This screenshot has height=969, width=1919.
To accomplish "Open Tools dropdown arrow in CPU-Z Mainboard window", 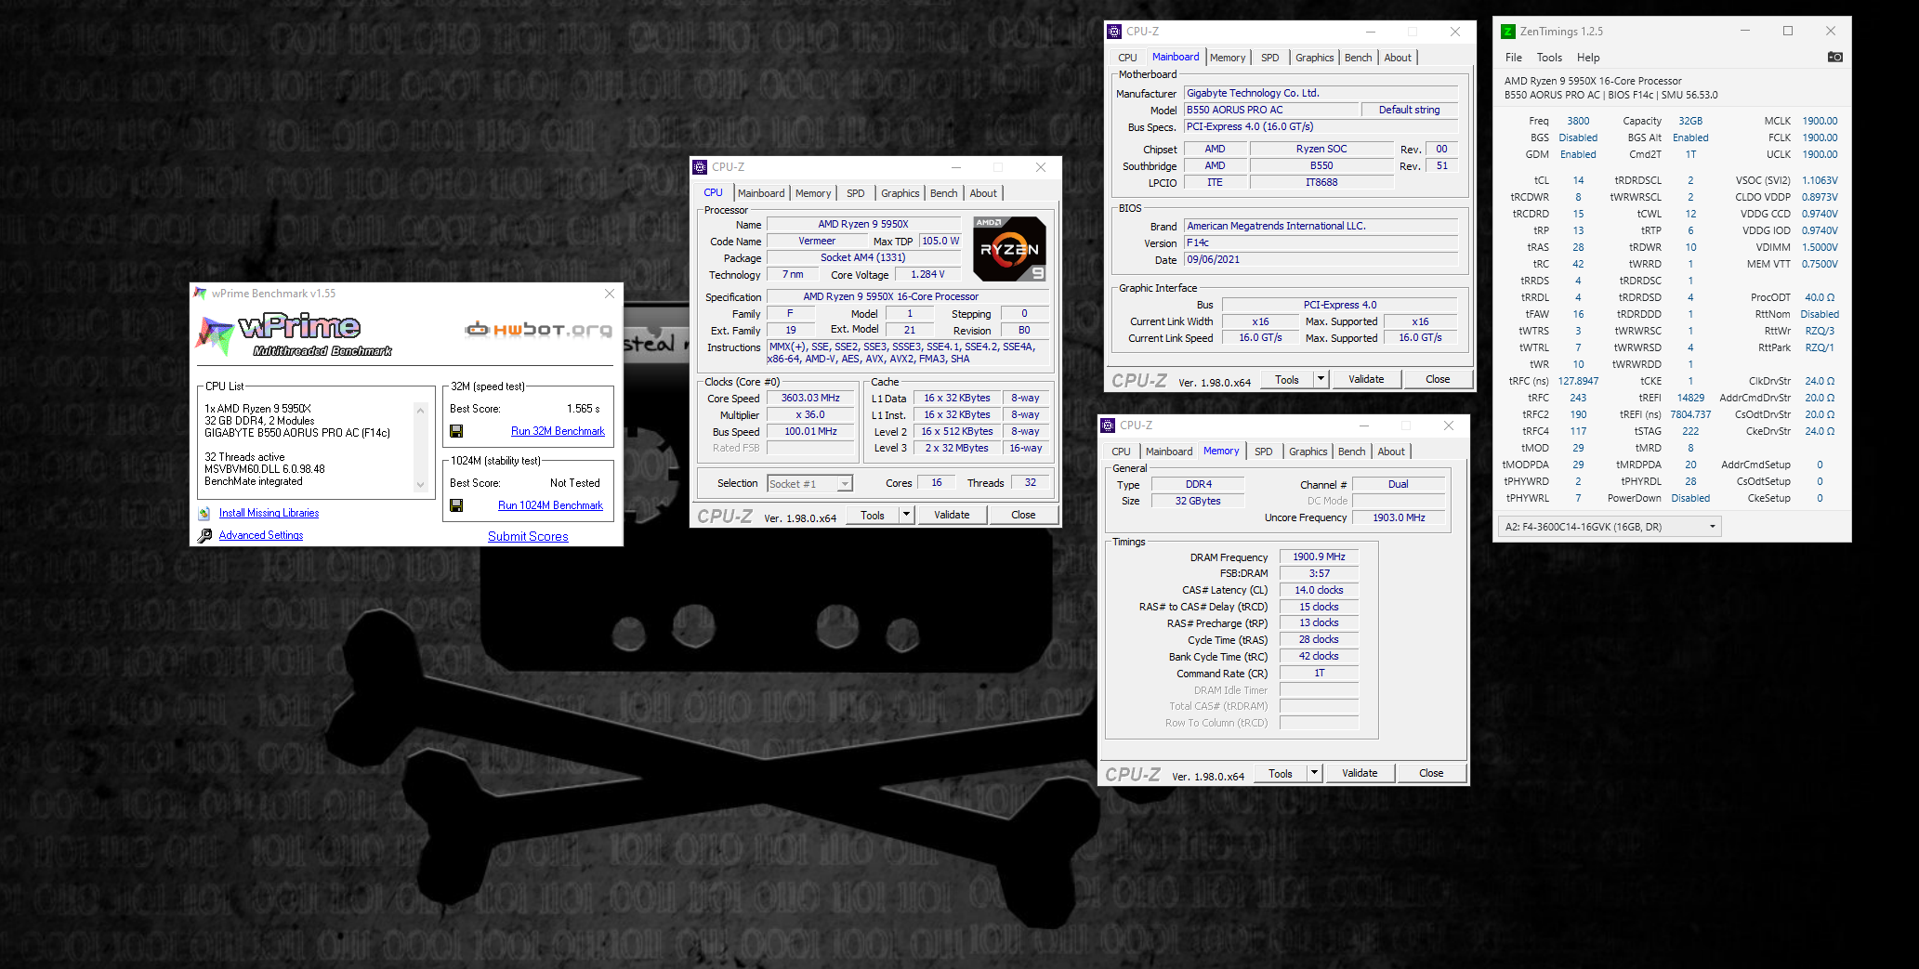I will coord(1321,379).
